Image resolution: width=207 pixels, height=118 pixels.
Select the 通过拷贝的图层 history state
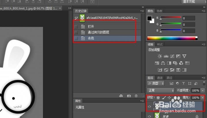(x=107, y=32)
